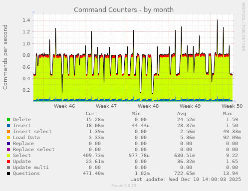Click Select current value 409.73m
The image size is (248, 191).
93,156
